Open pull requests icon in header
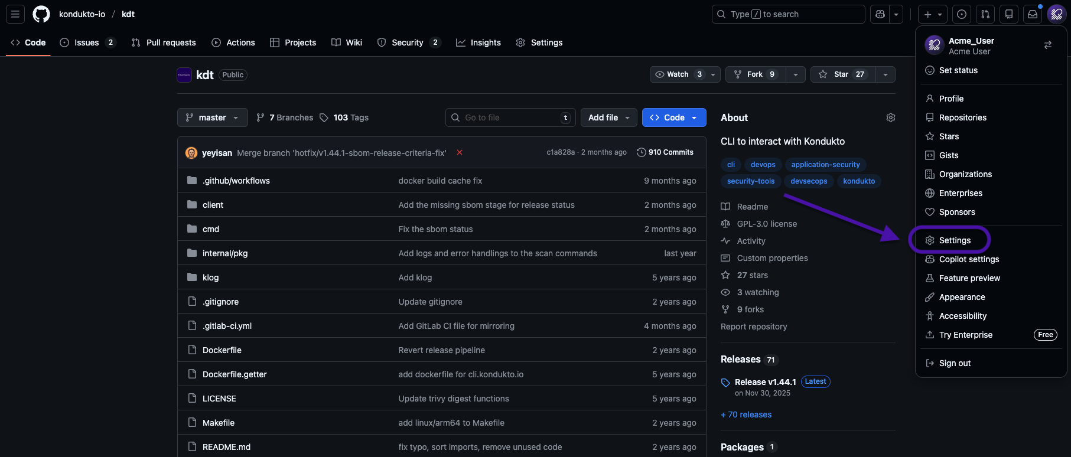Screen dimensions: 1071x457 pyautogui.click(x=985, y=14)
